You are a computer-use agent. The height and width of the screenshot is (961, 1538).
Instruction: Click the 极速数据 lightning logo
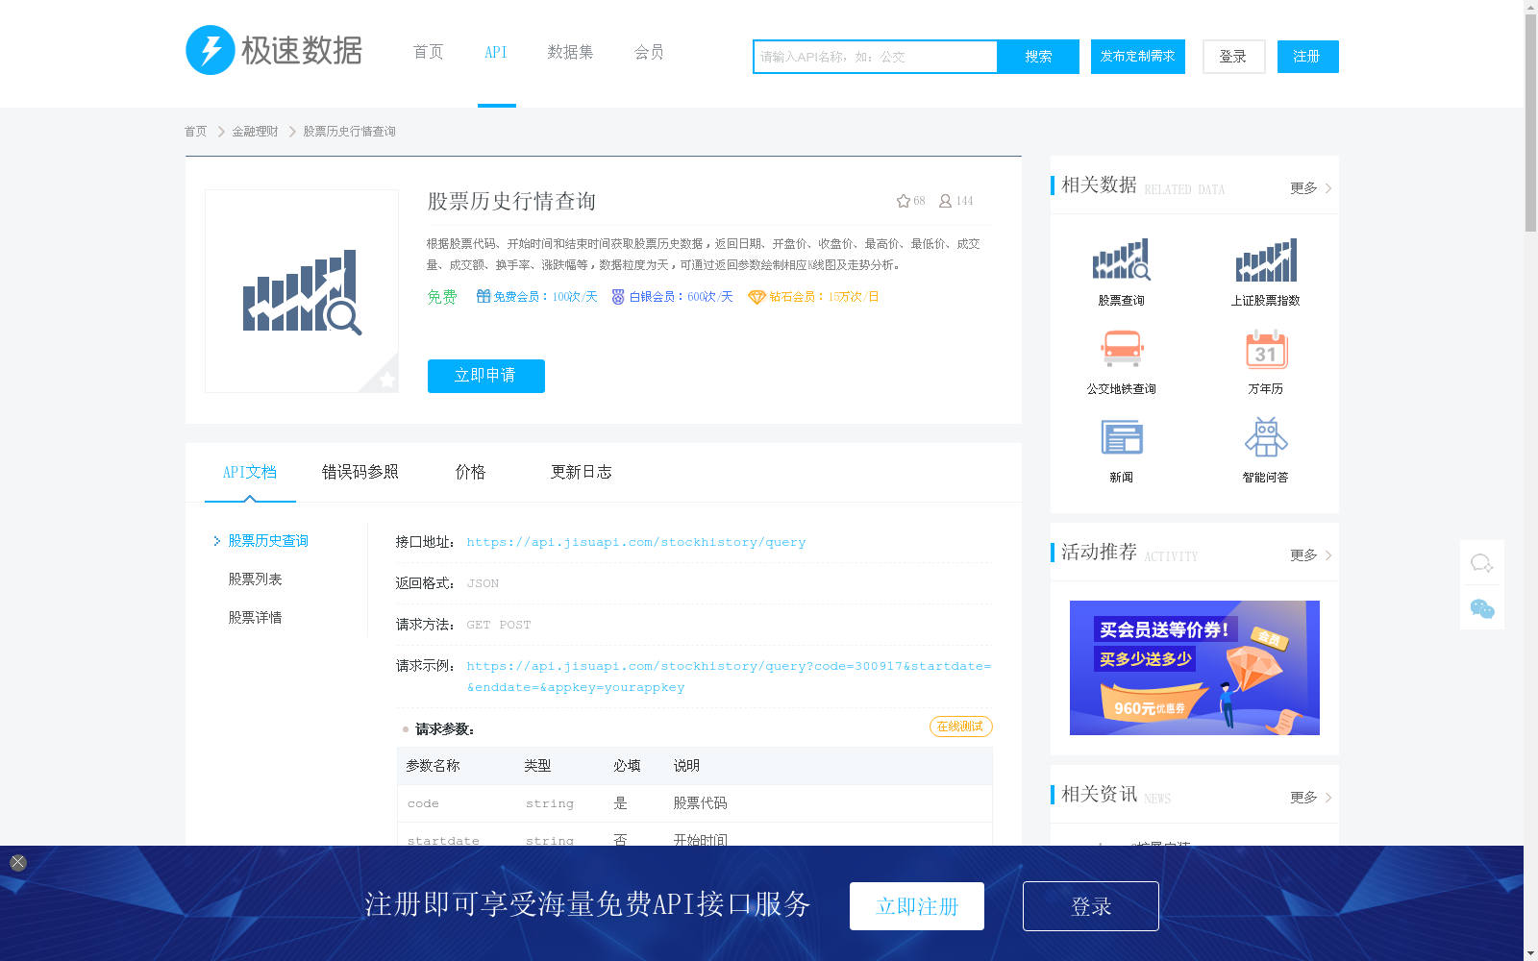[x=211, y=50]
